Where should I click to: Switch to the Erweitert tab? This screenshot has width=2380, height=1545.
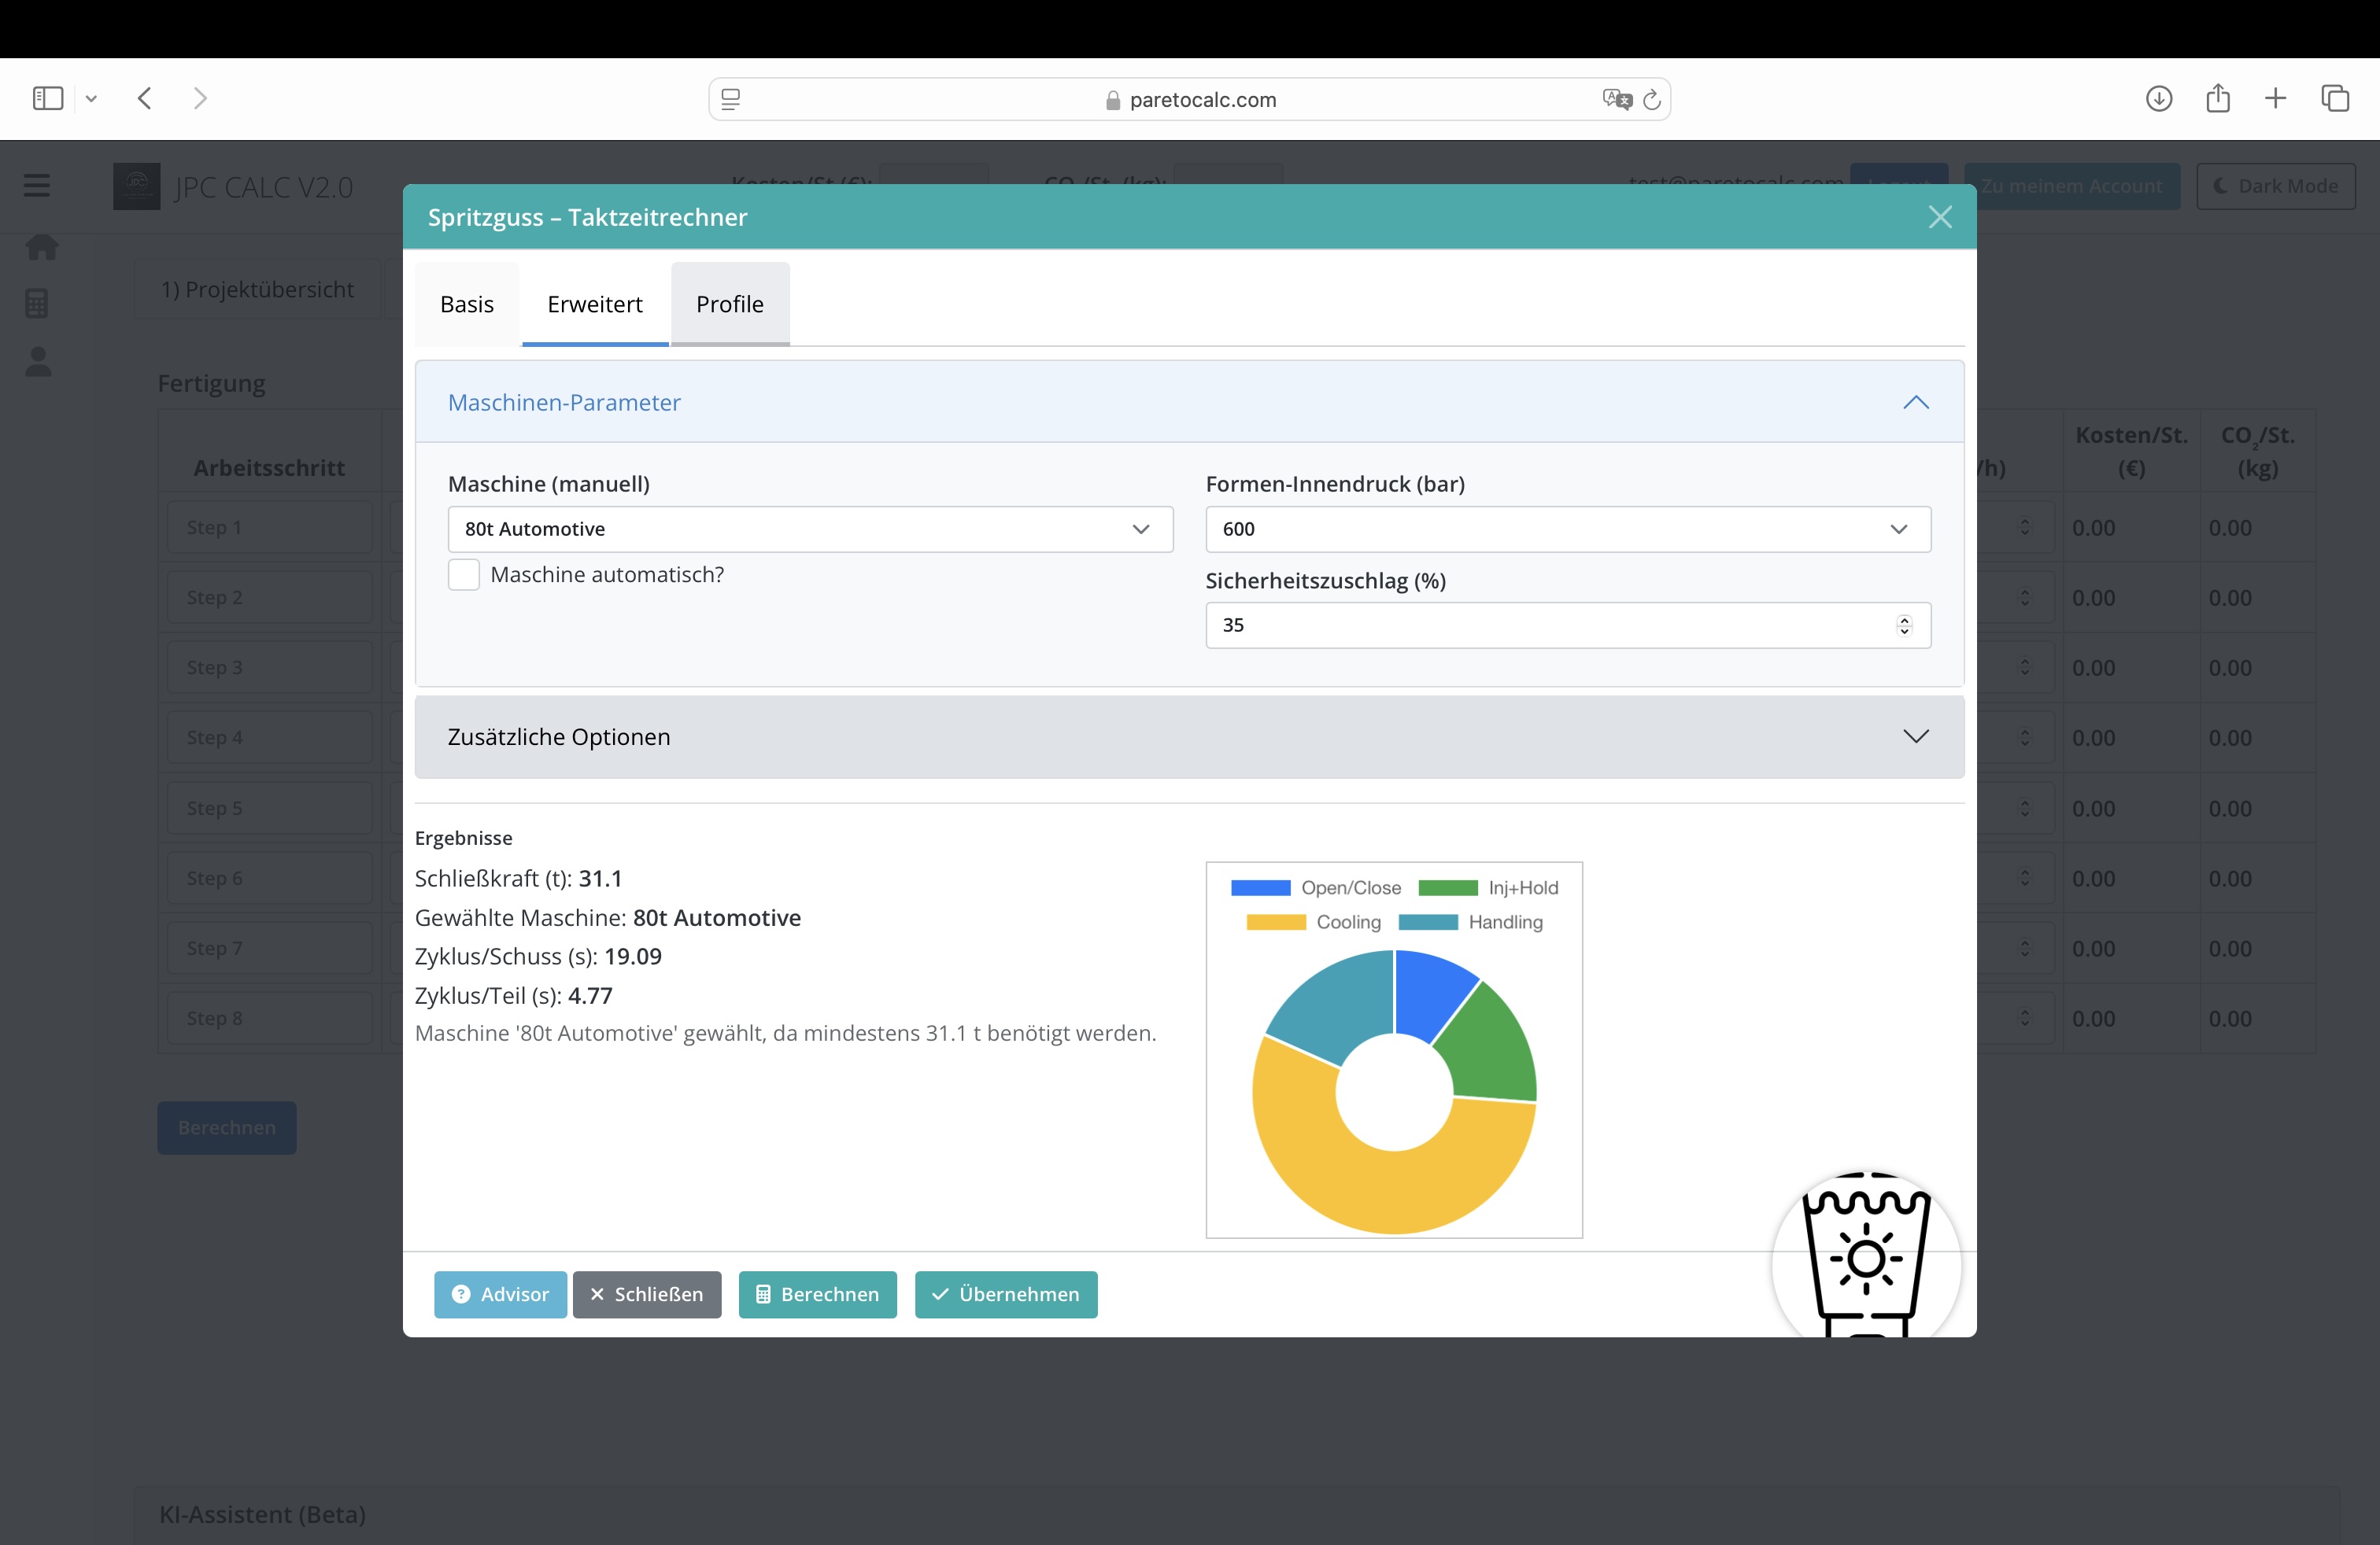[x=595, y=304]
